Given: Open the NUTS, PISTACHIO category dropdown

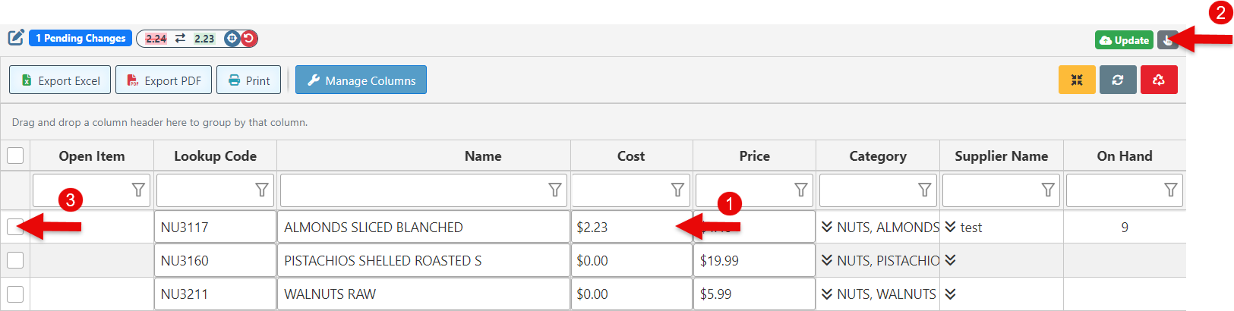Looking at the screenshot, I should click(827, 260).
